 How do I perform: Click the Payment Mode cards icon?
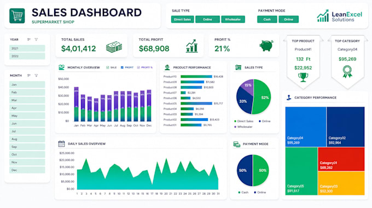point(237,144)
